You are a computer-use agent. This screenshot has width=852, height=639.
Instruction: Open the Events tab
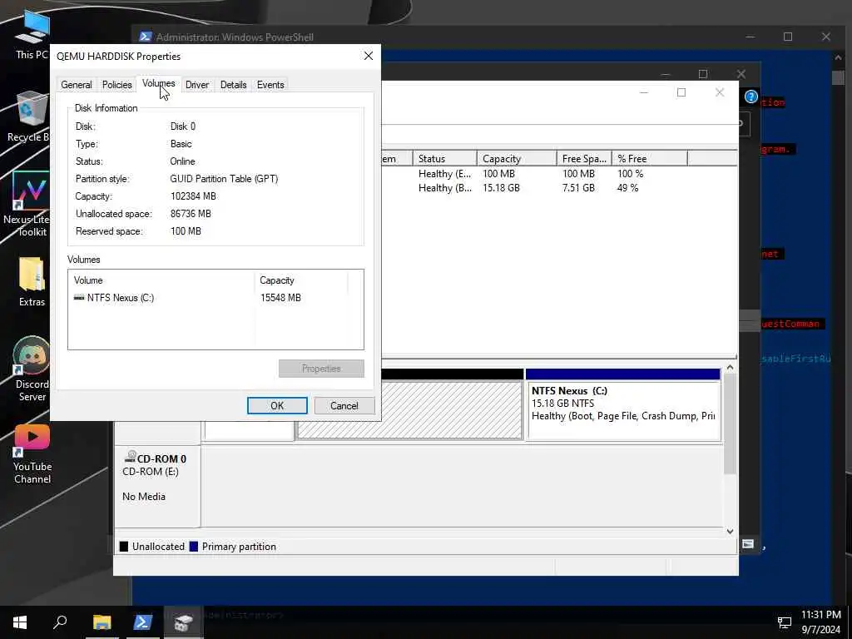270,85
